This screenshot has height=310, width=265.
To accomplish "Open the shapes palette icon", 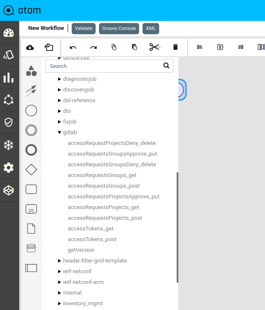I will click(31, 71).
